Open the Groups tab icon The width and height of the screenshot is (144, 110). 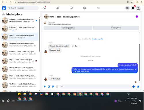85,8
